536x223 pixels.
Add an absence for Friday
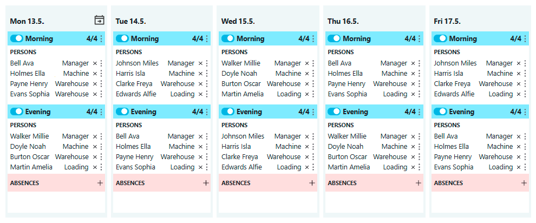524,183
